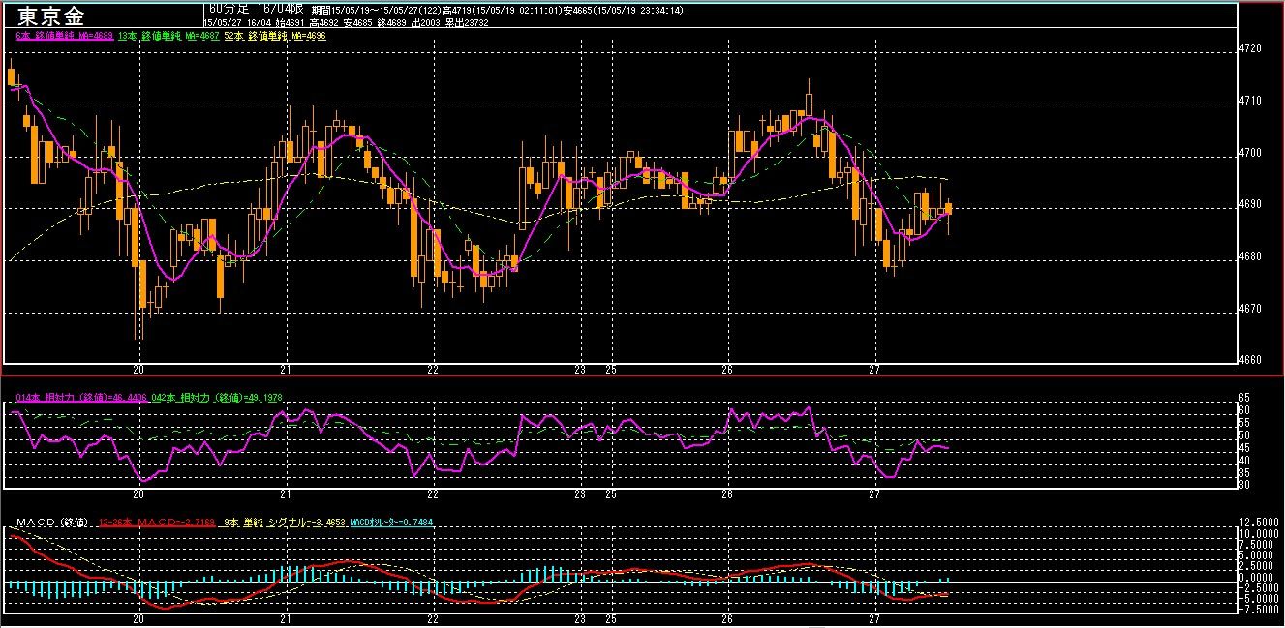Click date 20 on price chart axis
The width and height of the screenshot is (1285, 628).
(x=139, y=370)
